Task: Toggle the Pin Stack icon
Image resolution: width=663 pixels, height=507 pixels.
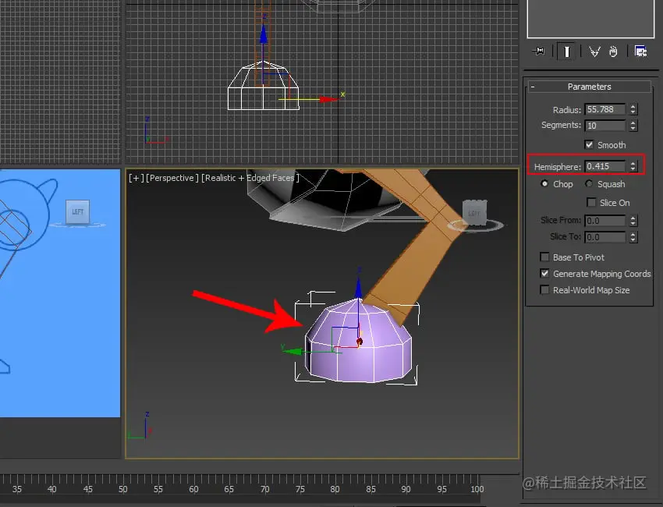Action: click(538, 51)
